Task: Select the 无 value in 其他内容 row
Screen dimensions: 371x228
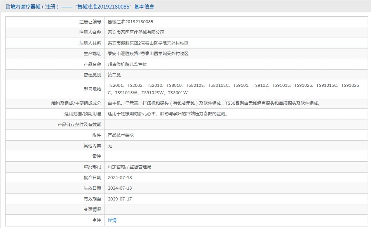Action: point(110,146)
